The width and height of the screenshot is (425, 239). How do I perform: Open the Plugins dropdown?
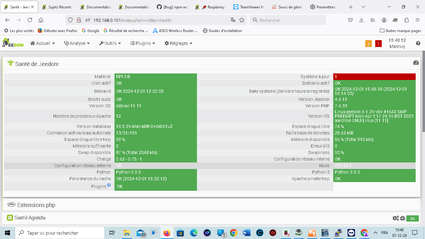click(x=142, y=43)
